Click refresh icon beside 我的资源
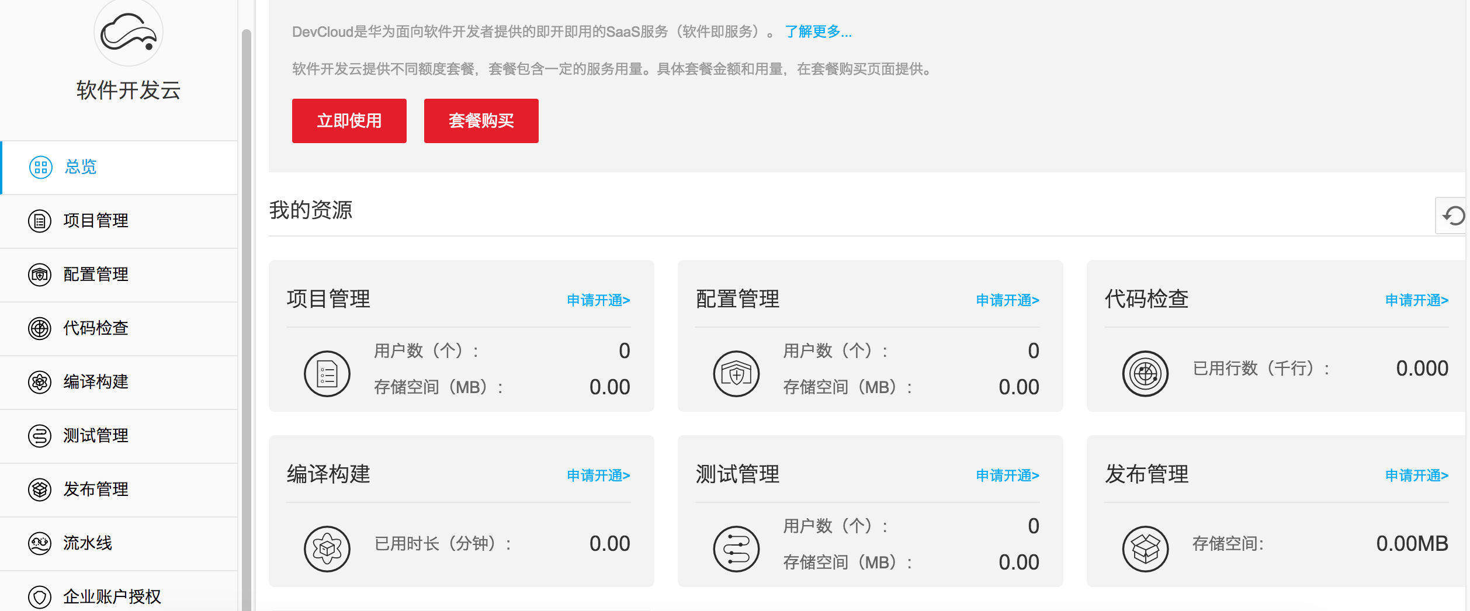Image resolution: width=1470 pixels, height=611 pixels. [x=1453, y=216]
